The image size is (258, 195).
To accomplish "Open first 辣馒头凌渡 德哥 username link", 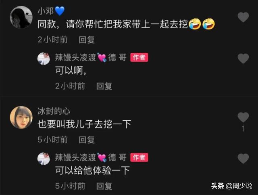I will (91, 57).
